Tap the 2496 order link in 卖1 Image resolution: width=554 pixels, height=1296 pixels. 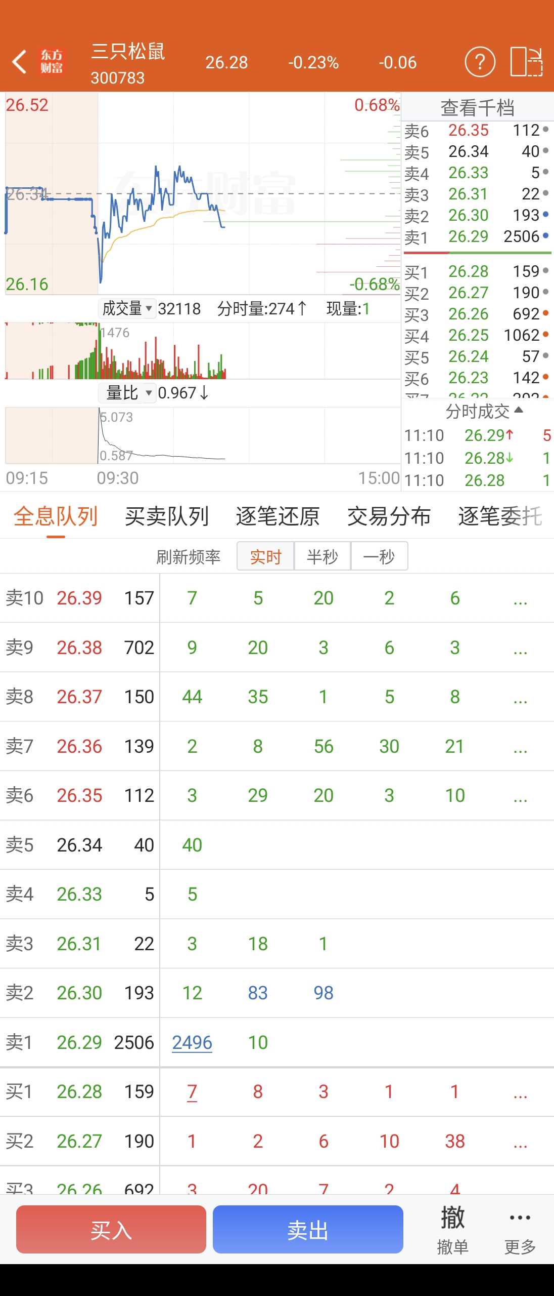pyautogui.click(x=192, y=1042)
